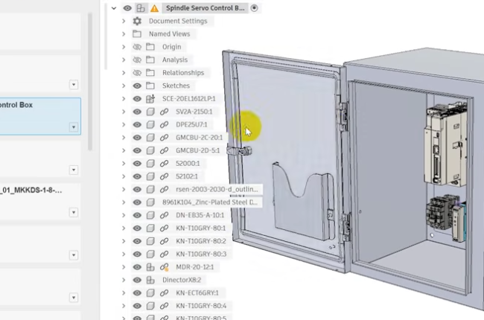Click the left panel vertical scrollbar
Screen dimensions: 484x320
pyautogui.click(x=90, y=82)
